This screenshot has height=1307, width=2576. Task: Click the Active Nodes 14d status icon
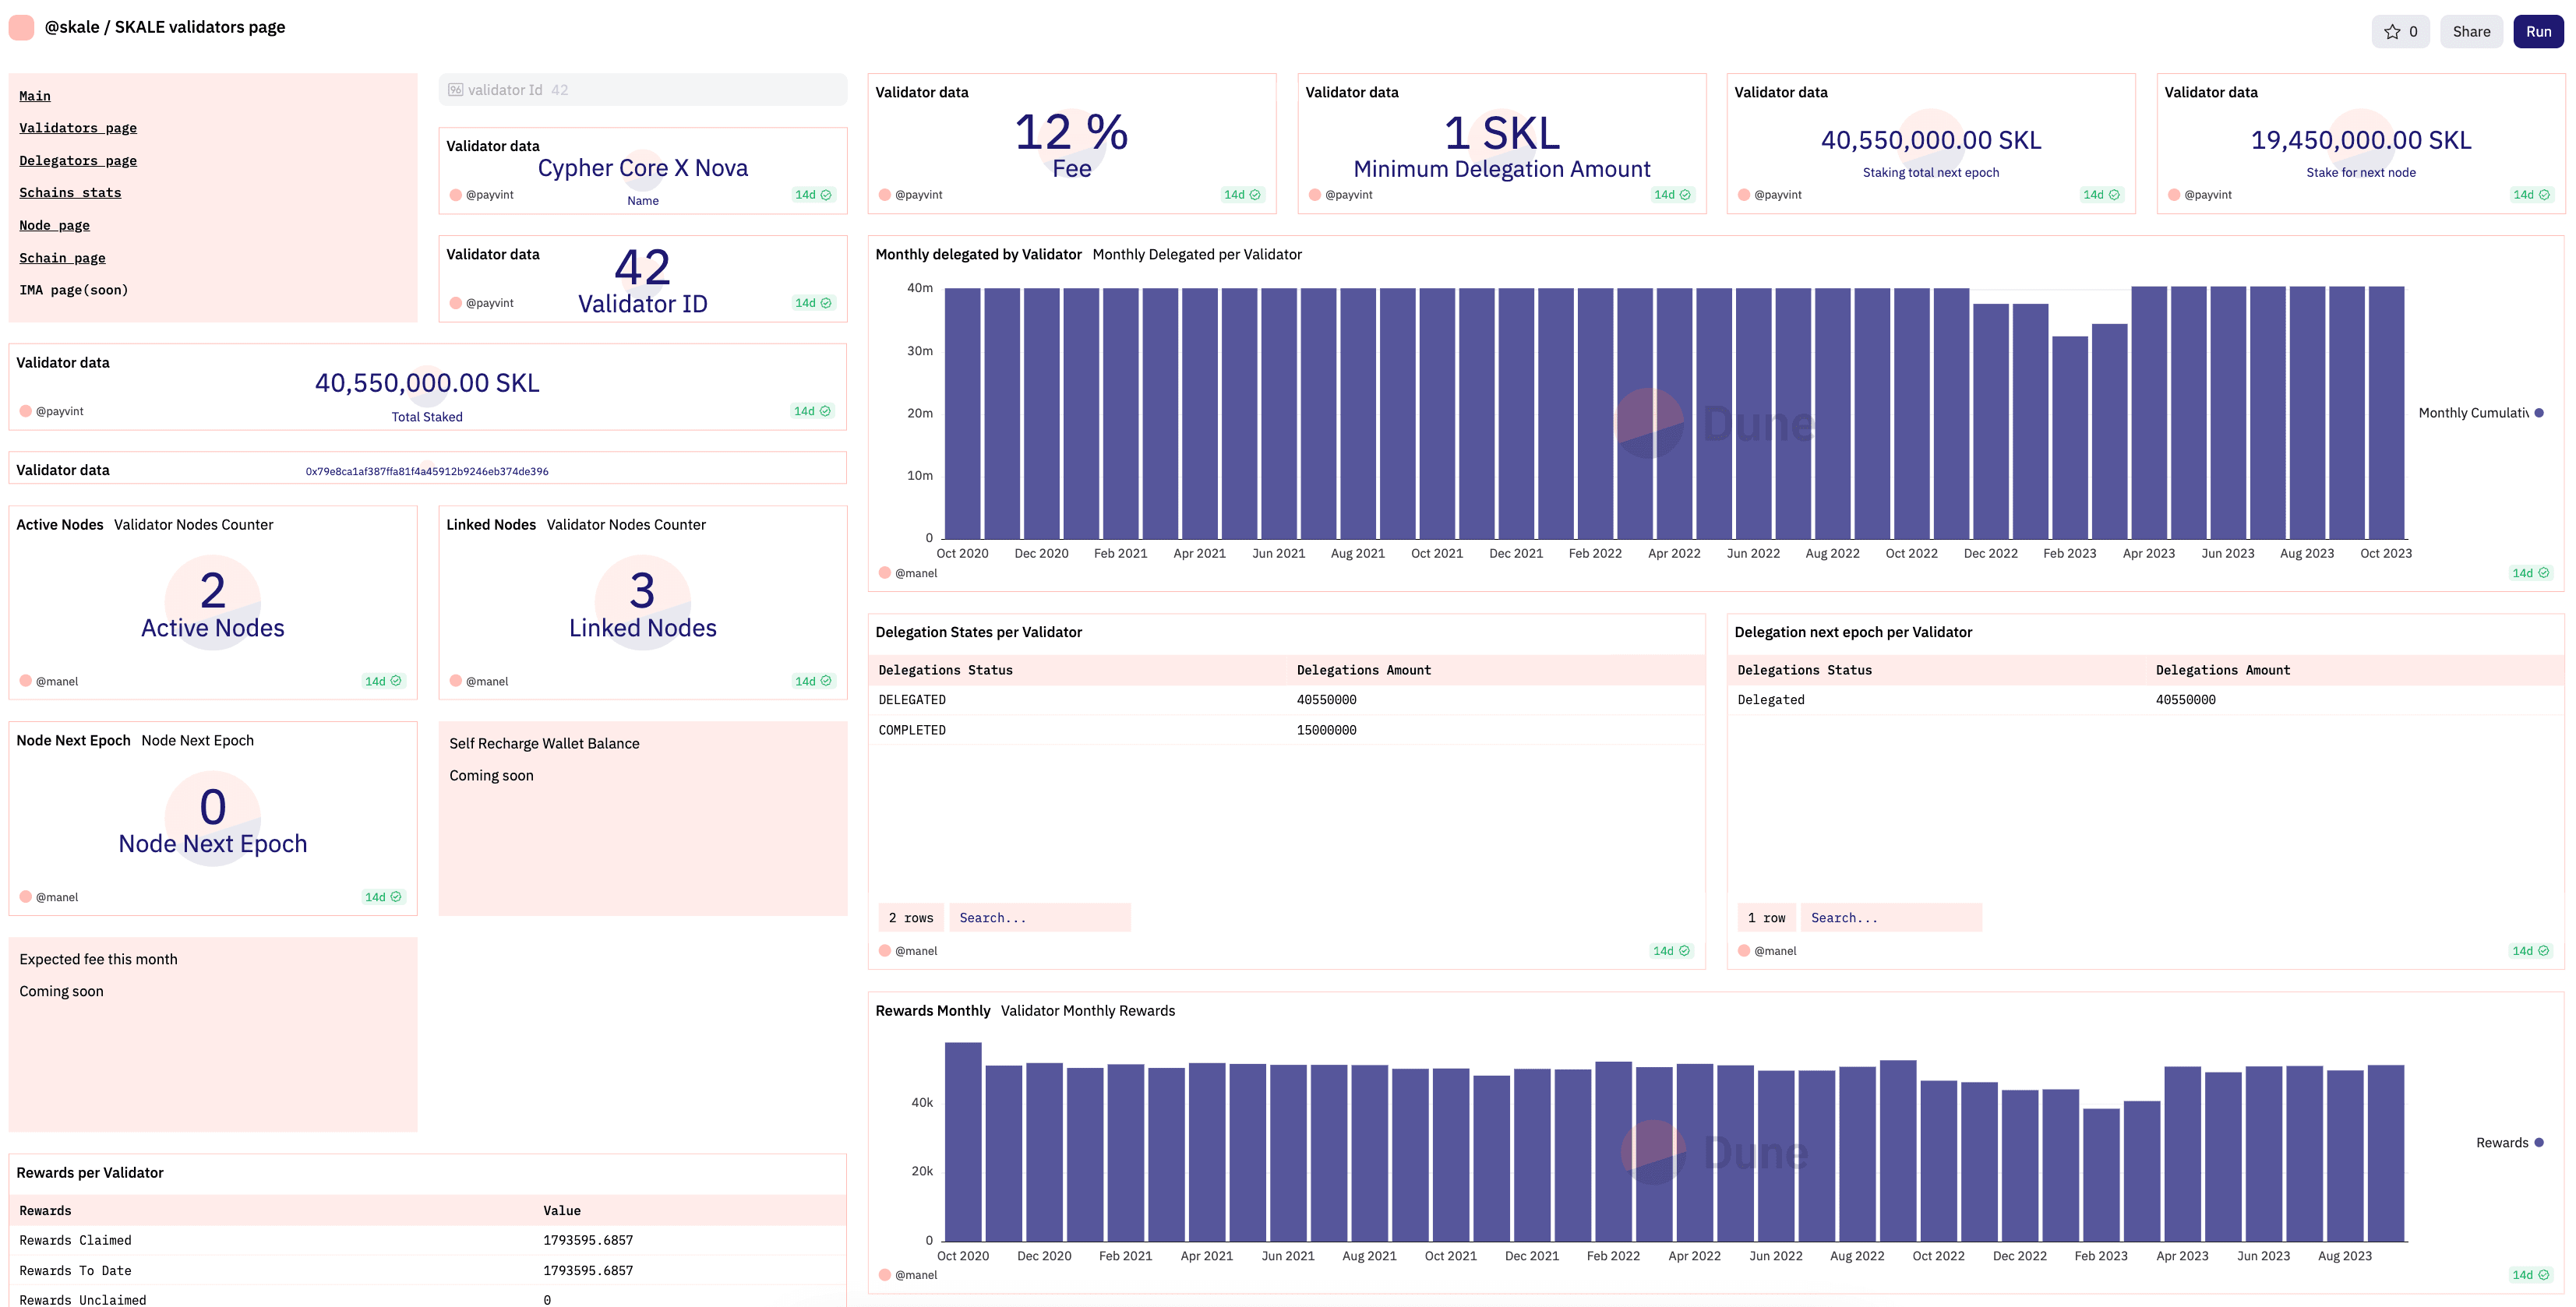point(396,681)
